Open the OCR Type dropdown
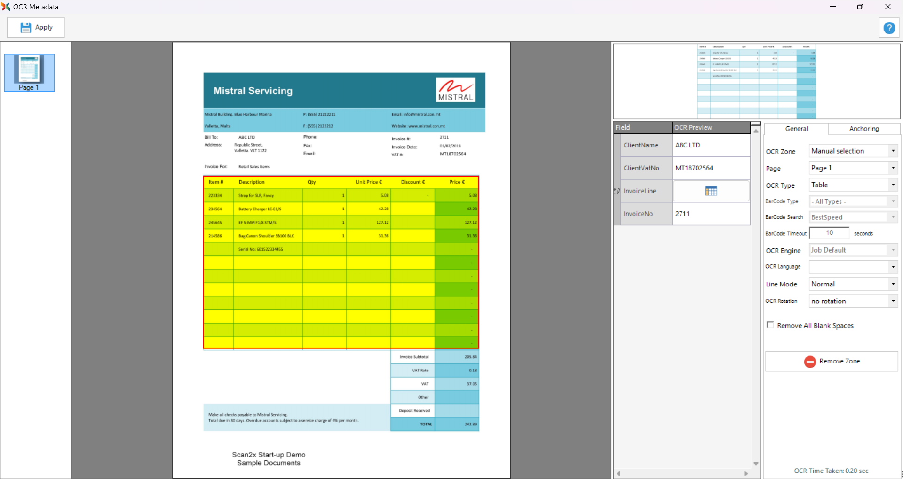Screen dimensions: 903x479 [893, 185]
